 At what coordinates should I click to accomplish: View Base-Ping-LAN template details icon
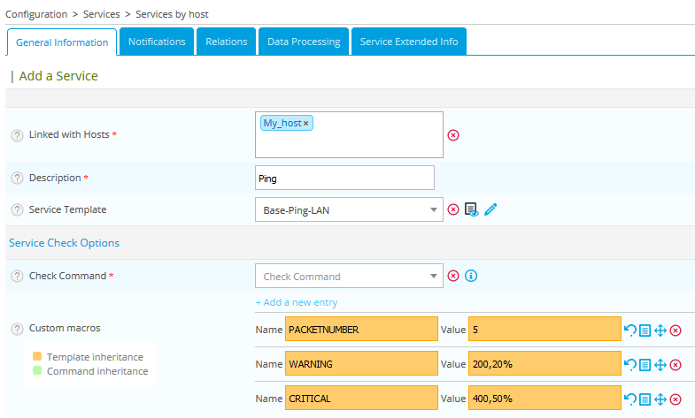(x=471, y=209)
